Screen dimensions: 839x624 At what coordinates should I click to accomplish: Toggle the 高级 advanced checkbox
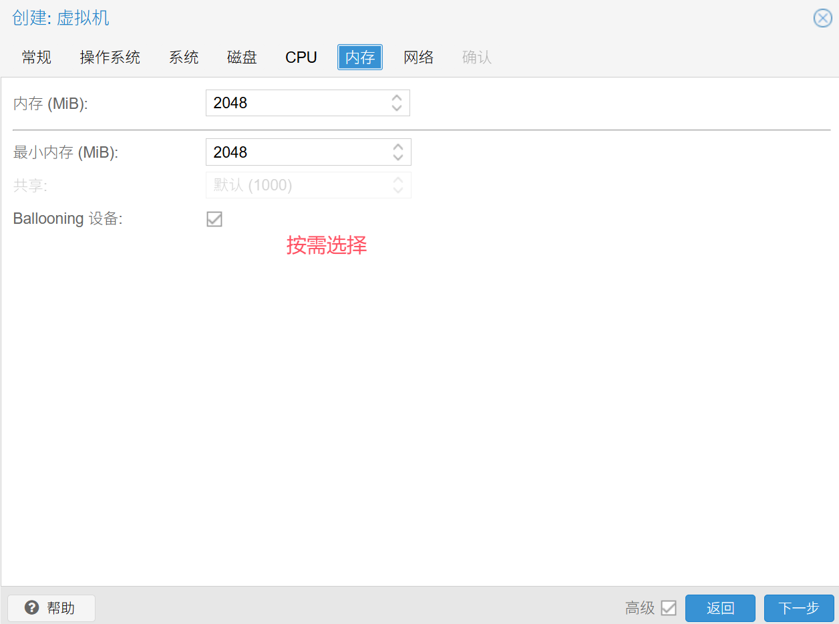(x=668, y=608)
